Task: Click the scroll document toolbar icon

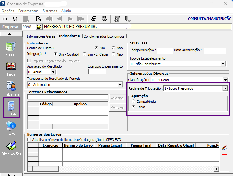Action: coord(117,19)
